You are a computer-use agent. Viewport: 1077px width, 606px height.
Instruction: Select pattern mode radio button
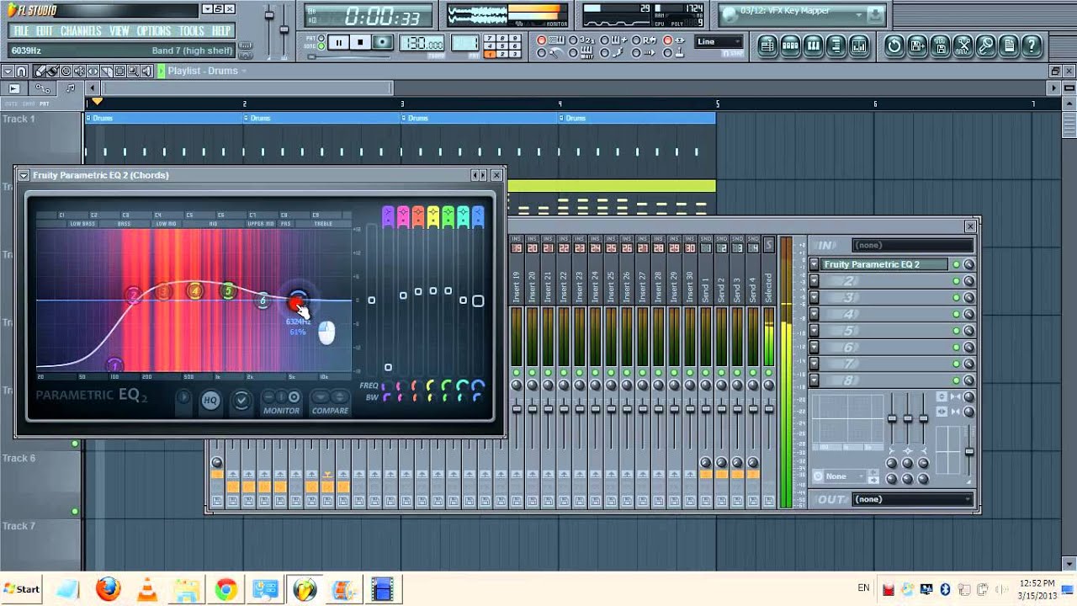(x=322, y=38)
